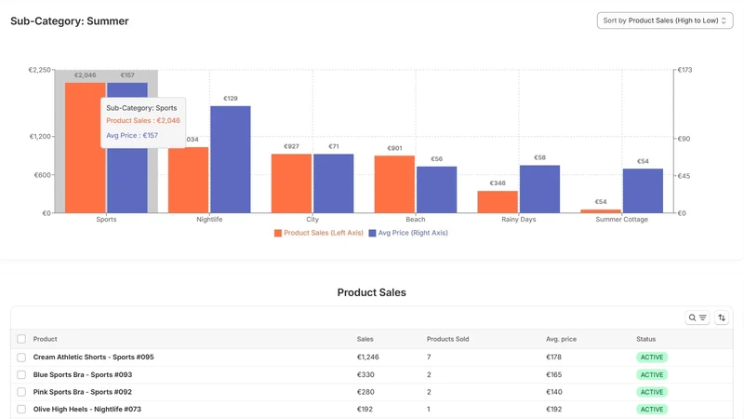Click the €178 avg price value
This screenshot has width=744, height=419.
pyautogui.click(x=553, y=357)
